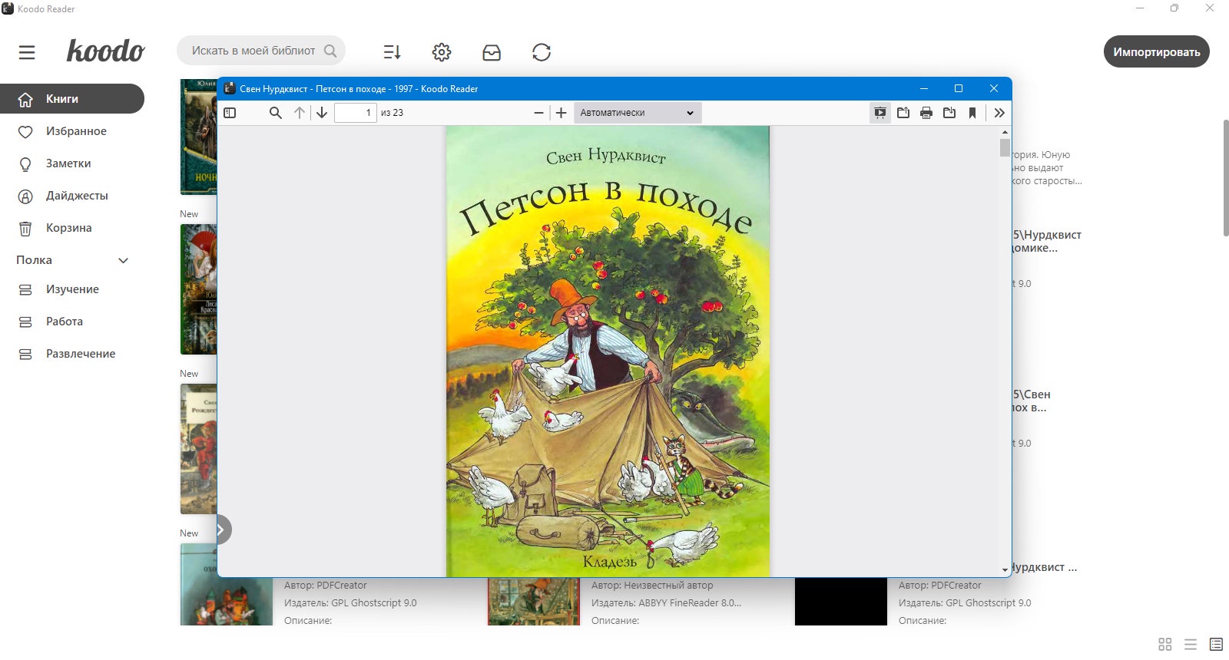Toggle the bookmark for current view
The width and height of the screenshot is (1229, 660).
[x=972, y=113]
